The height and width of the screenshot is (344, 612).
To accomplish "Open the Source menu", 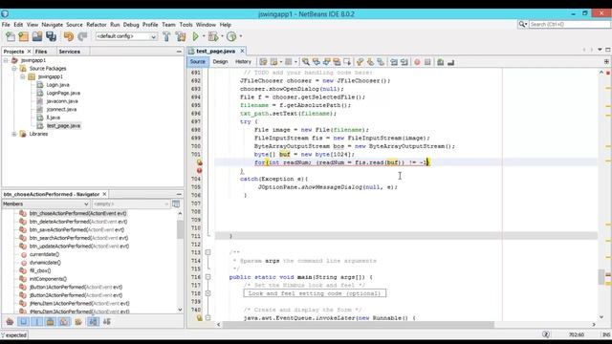I will tap(75, 25).
